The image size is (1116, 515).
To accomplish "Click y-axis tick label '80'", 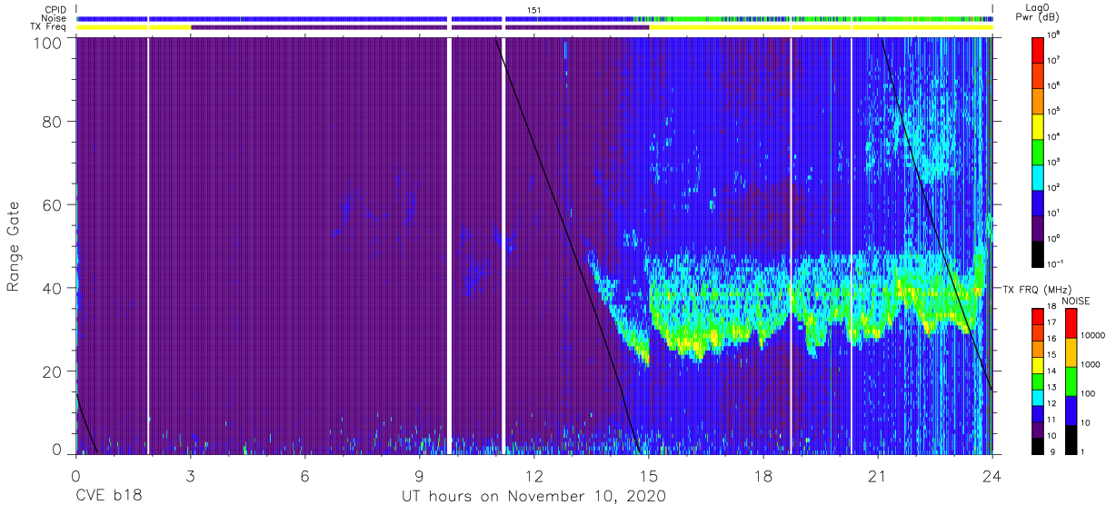I will [x=51, y=122].
